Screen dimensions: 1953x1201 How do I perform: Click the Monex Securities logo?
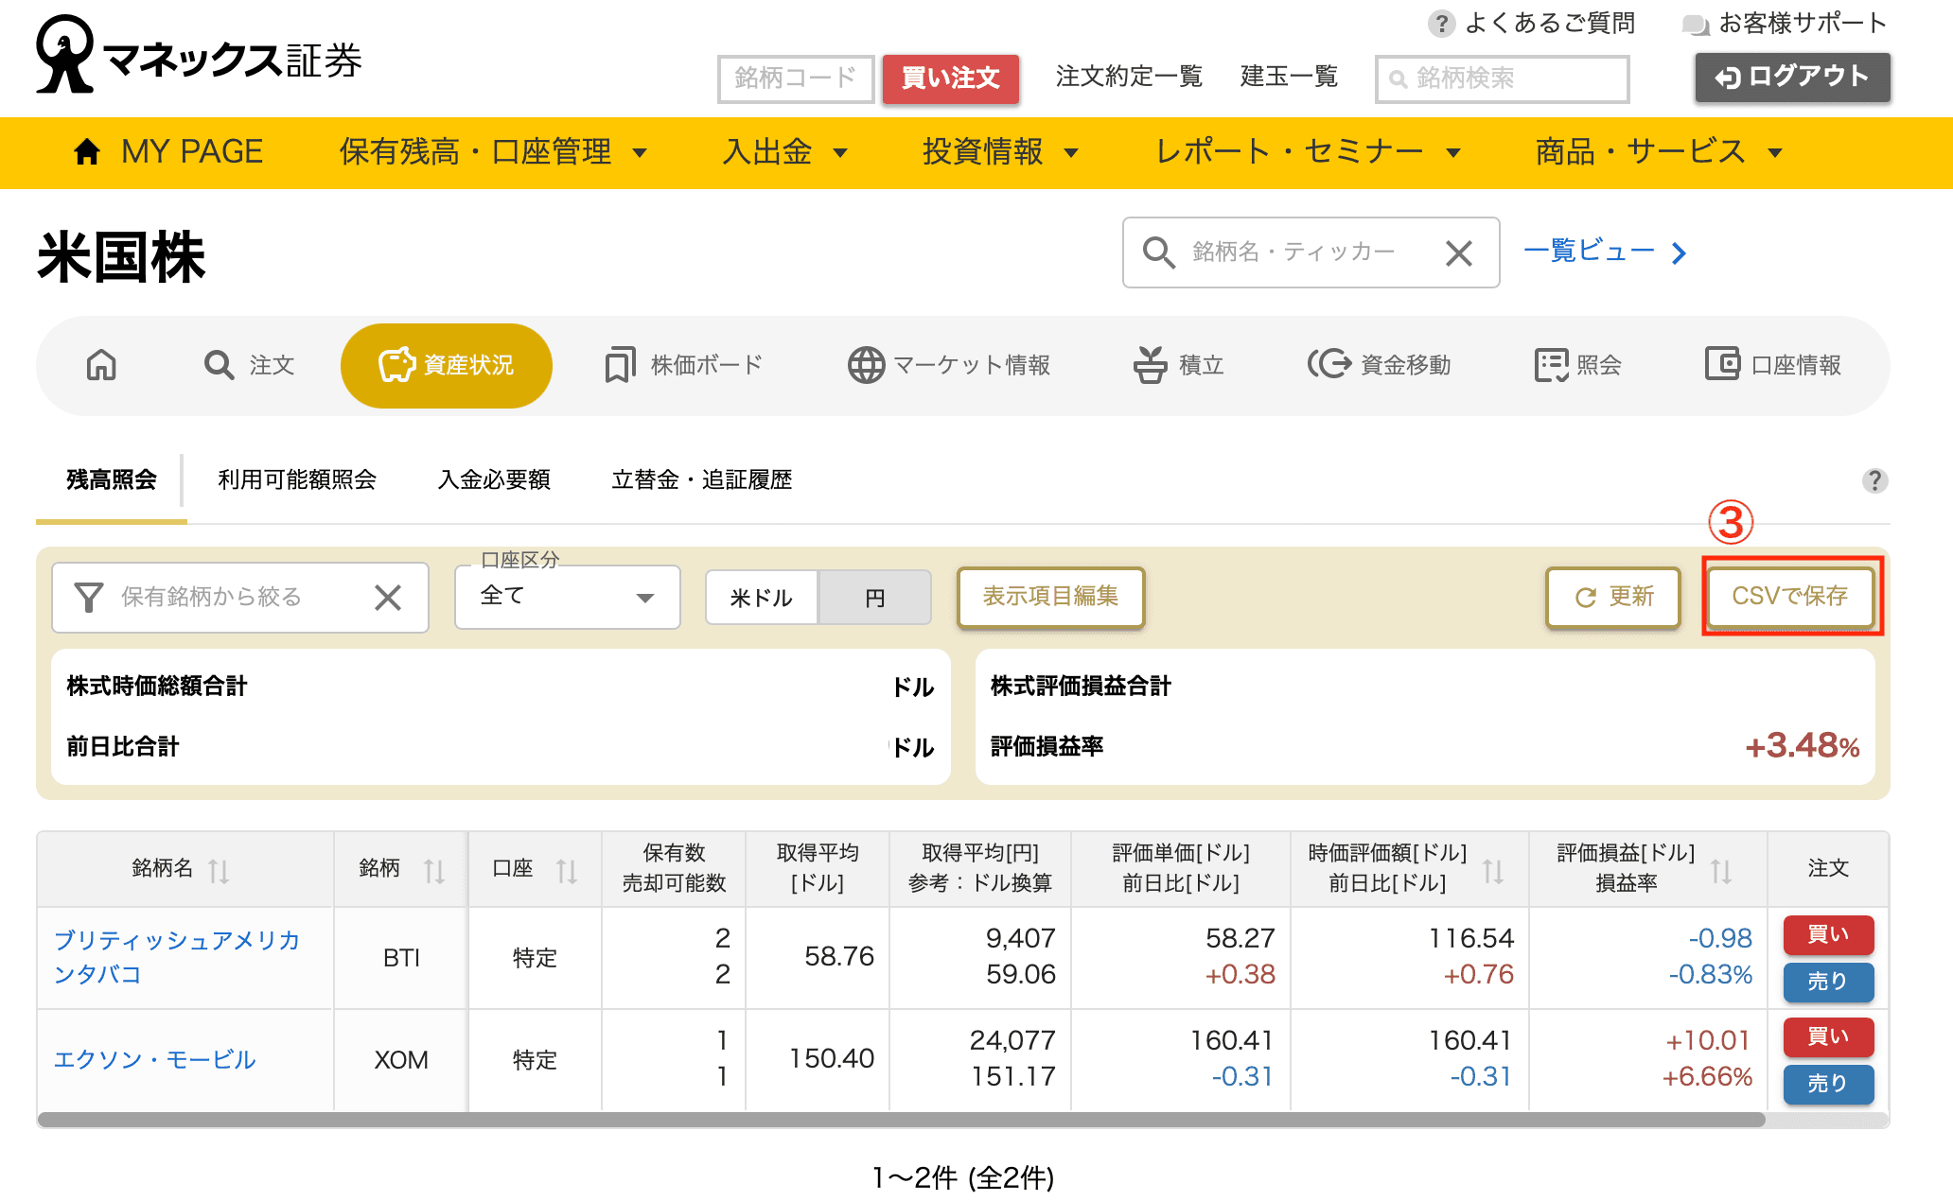tap(199, 55)
